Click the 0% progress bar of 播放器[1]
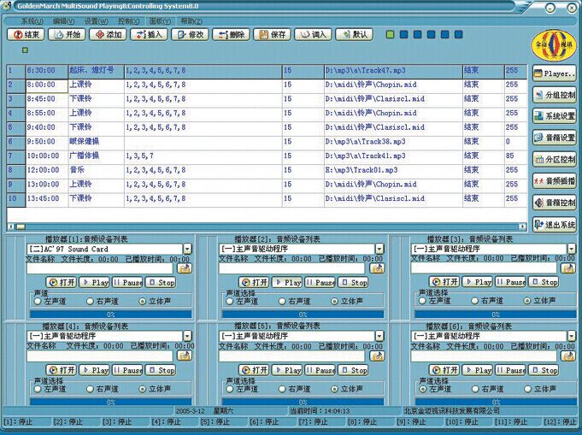This screenshot has width=582, height=435. coord(110,314)
